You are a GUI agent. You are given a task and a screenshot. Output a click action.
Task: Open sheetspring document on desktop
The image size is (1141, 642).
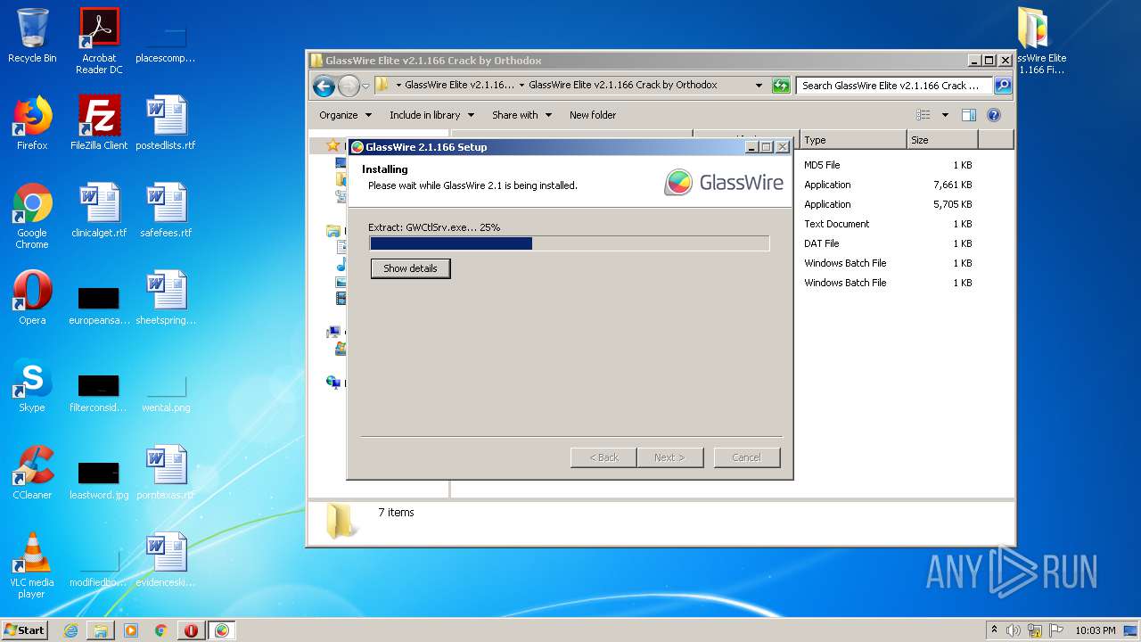coord(166,298)
